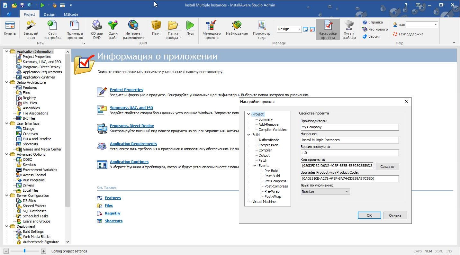Confirm dialog with OK
460x255 pixels.
[x=369, y=215]
